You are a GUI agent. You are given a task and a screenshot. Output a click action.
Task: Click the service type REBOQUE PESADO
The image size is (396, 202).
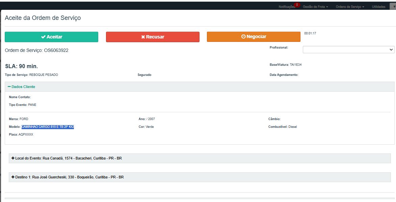(x=44, y=75)
